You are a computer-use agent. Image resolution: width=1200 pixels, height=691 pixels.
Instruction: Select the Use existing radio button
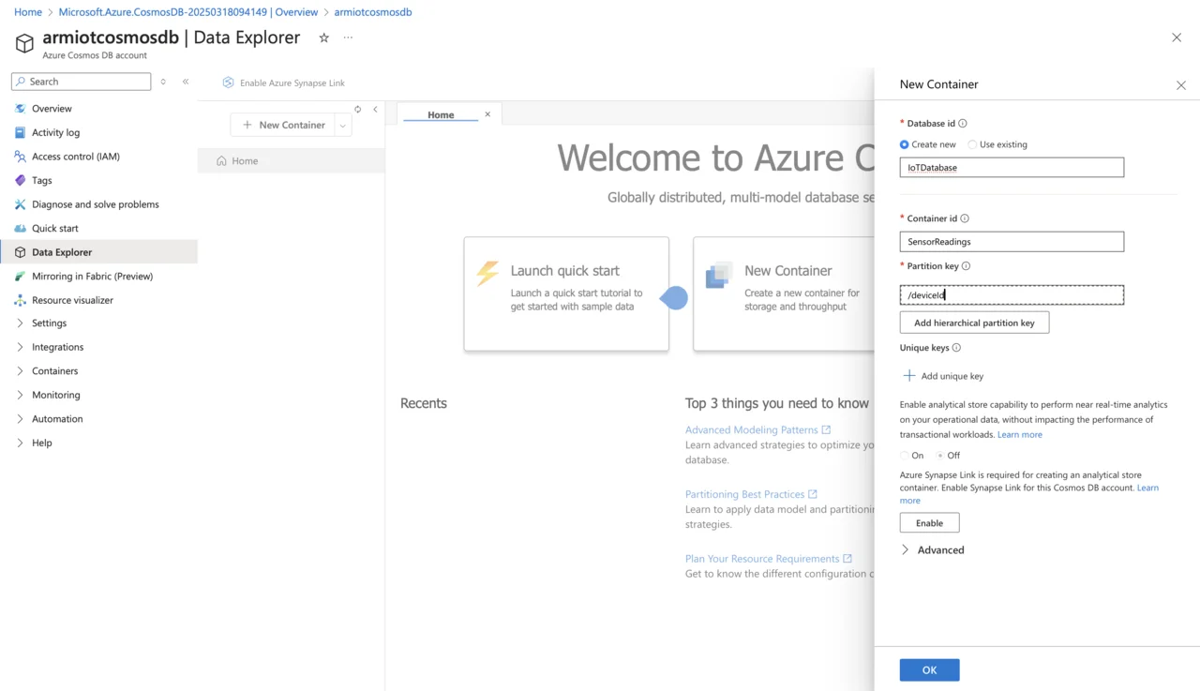(972, 144)
